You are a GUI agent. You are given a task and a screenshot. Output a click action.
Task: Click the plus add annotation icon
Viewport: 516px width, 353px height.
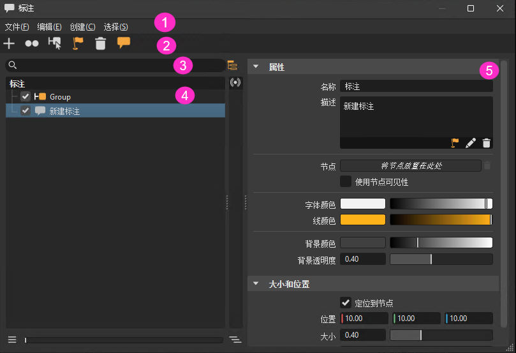(9, 43)
